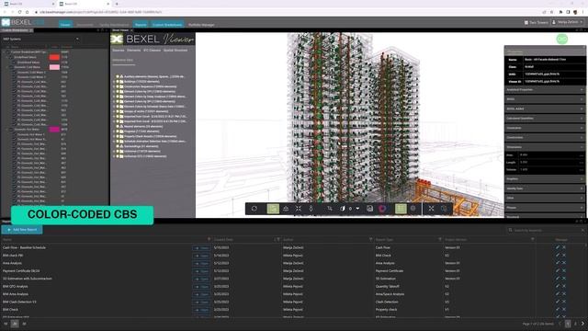This screenshot has width=588, height=331.
Task: Click the edit pencil for Area Analysis report
Action: point(558,263)
